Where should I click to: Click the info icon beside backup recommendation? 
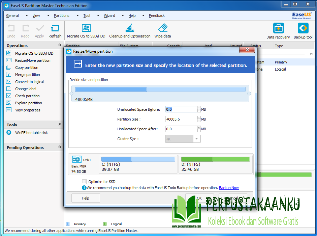84,188
